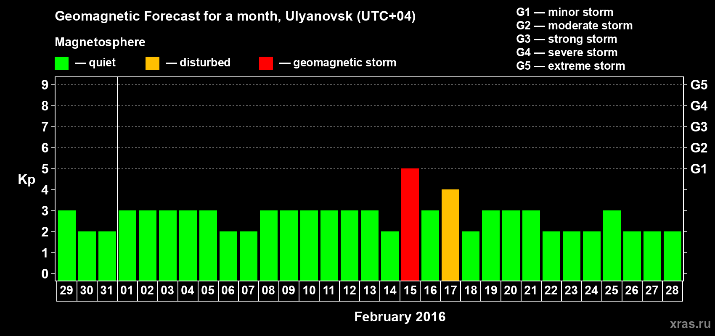The height and width of the screenshot is (336, 715).
Task: Click date label 03 on the axis
Action: [x=167, y=290]
